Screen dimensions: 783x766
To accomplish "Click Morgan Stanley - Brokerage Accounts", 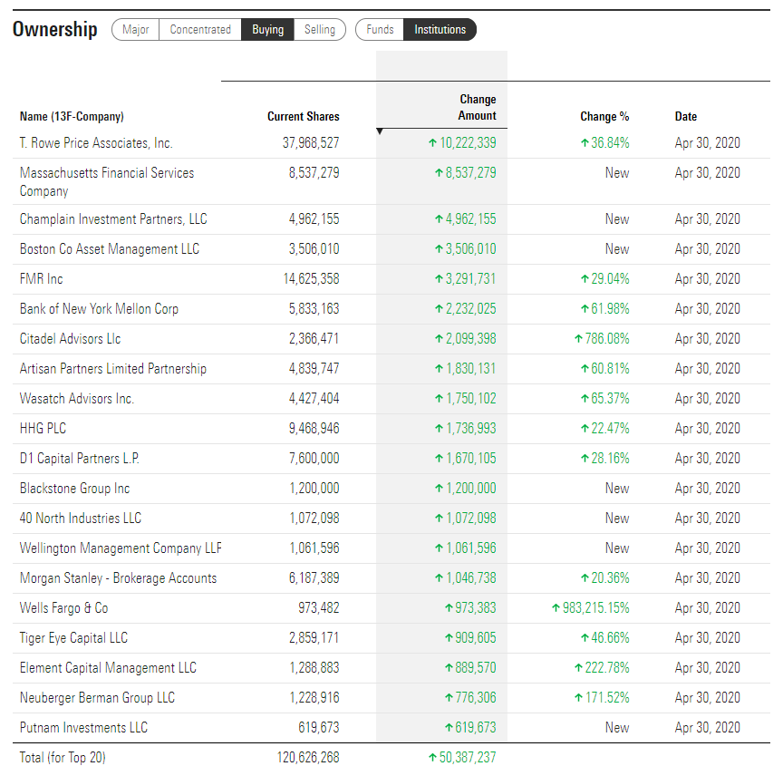I will 118,578.
